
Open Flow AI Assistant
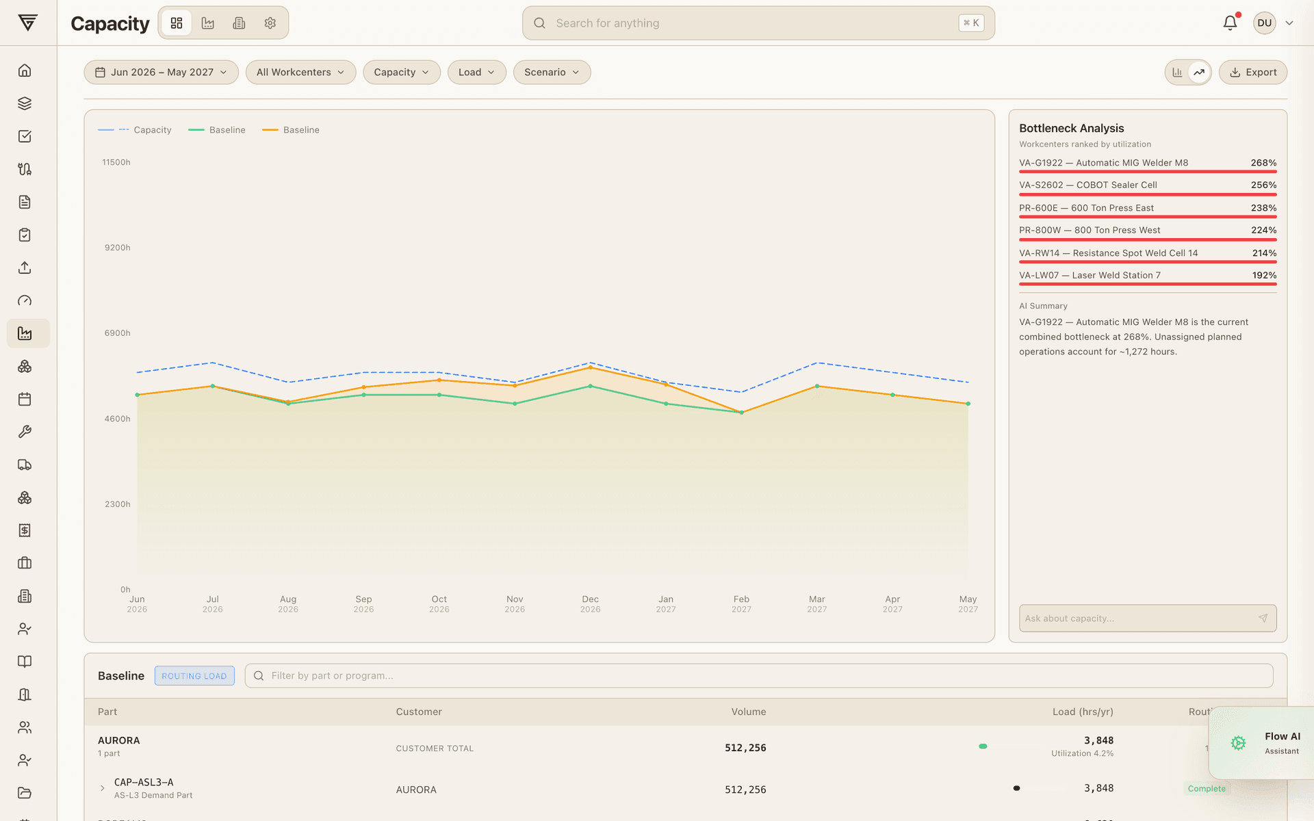[x=1263, y=743]
